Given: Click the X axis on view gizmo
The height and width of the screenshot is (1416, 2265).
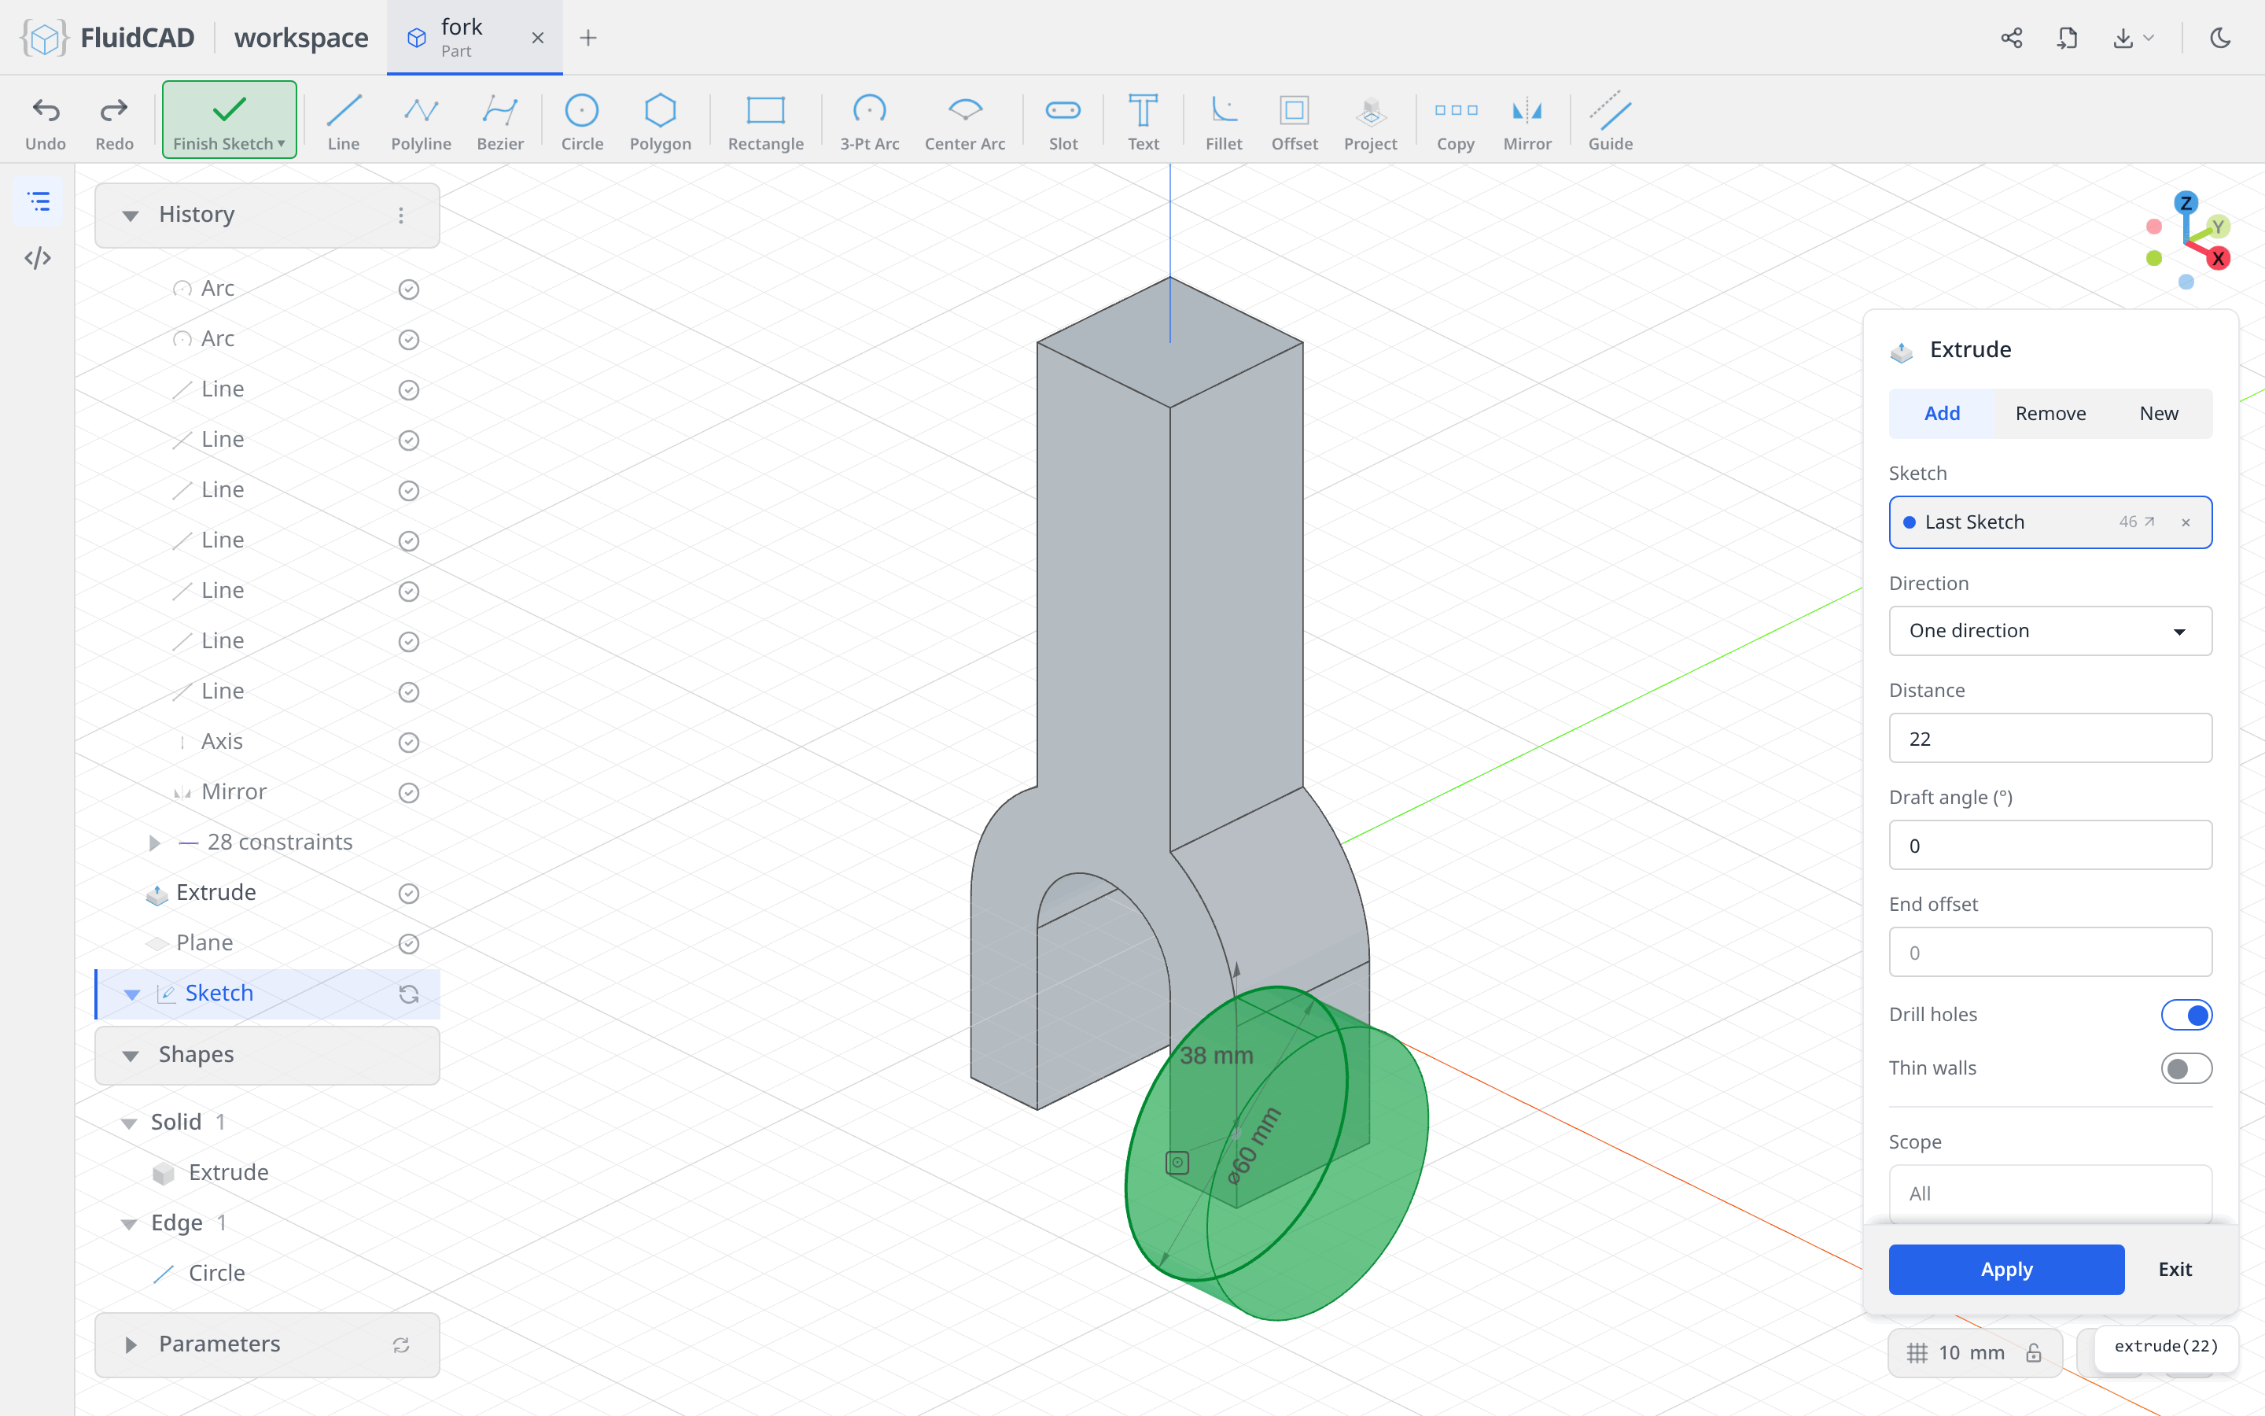Looking at the screenshot, I should (2217, 259).
